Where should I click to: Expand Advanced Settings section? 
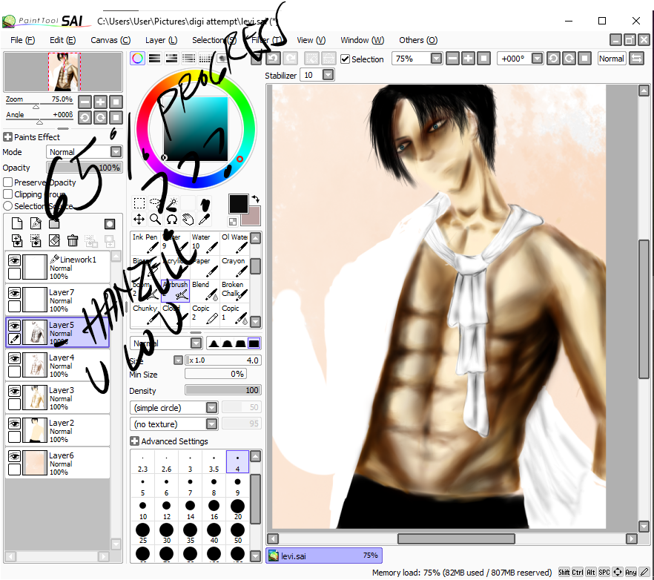[x=134, y=441]
